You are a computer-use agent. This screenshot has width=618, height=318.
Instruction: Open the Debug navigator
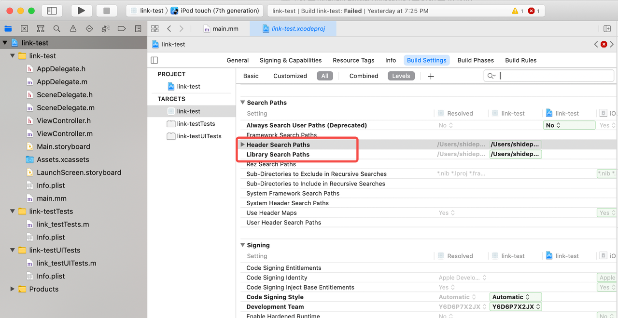(x=105, y=28)
